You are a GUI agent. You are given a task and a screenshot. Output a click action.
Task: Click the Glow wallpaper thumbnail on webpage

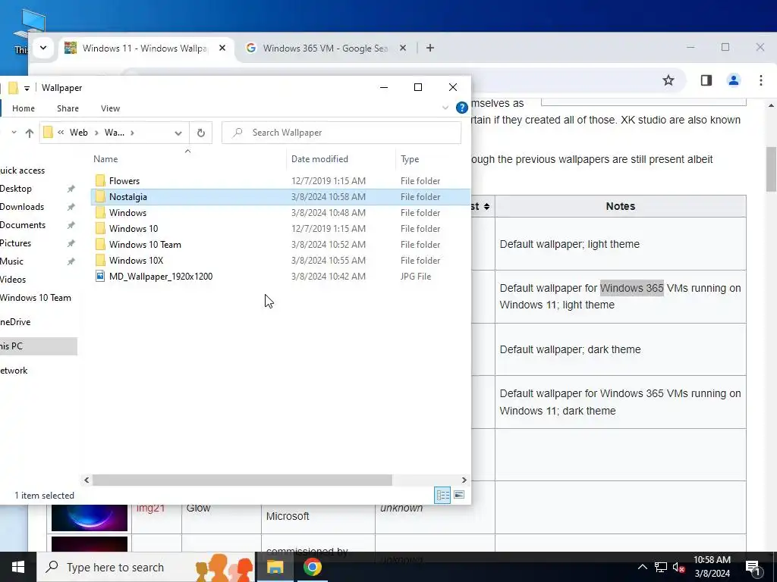[x=90, y=518]
